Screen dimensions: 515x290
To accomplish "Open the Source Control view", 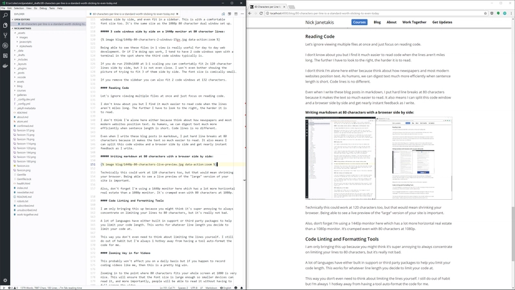I will (5, 35).
